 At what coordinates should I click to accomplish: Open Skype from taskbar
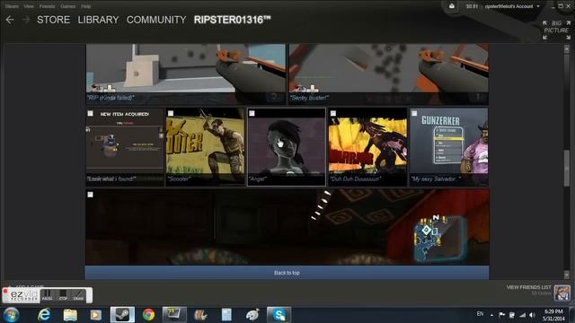tap(279, 315)
